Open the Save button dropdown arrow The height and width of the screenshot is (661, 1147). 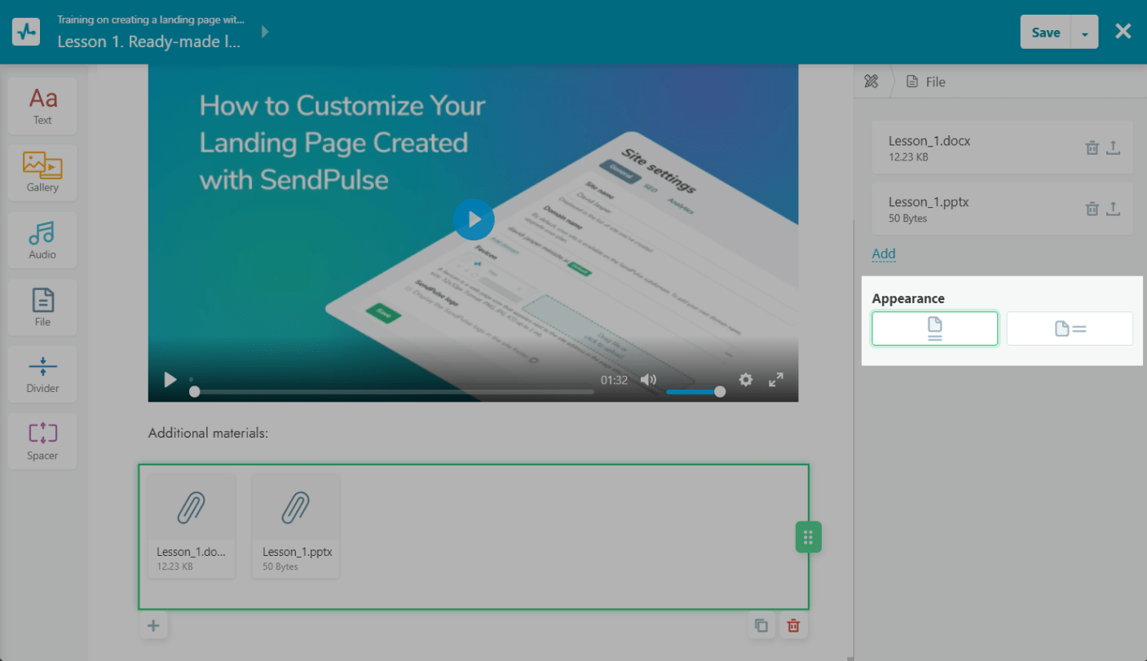[1084, 33]
